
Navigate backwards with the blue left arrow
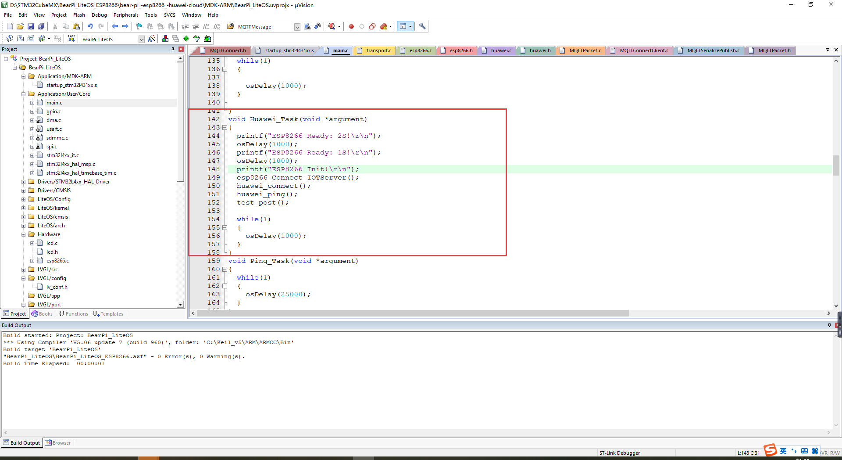[x=115, y=26]
